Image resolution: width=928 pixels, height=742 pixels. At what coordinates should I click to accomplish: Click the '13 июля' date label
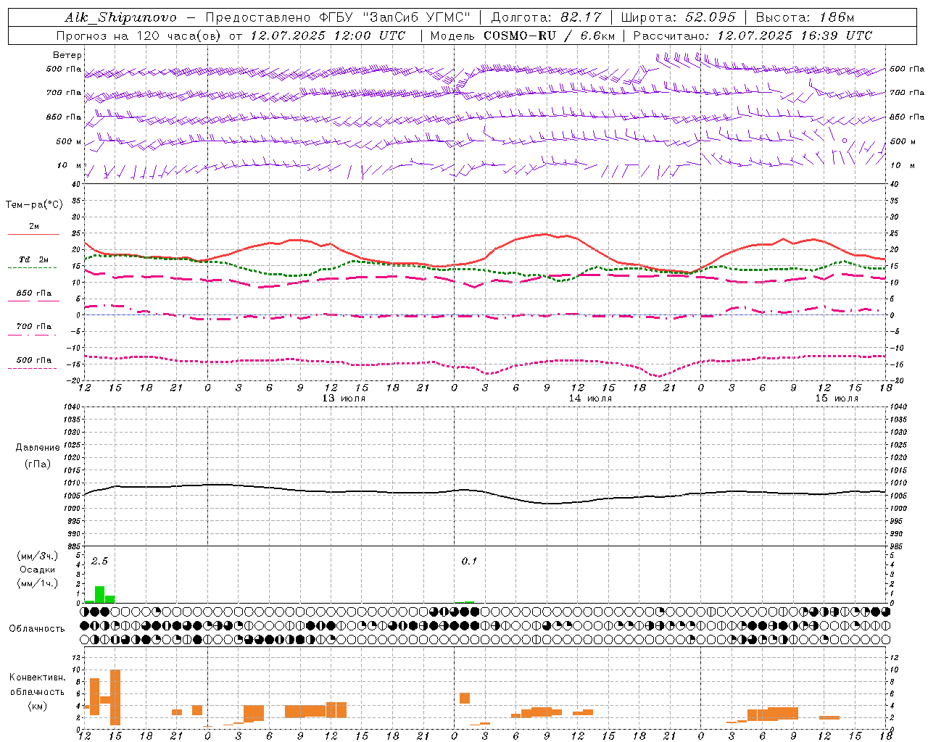click(344, 399)
